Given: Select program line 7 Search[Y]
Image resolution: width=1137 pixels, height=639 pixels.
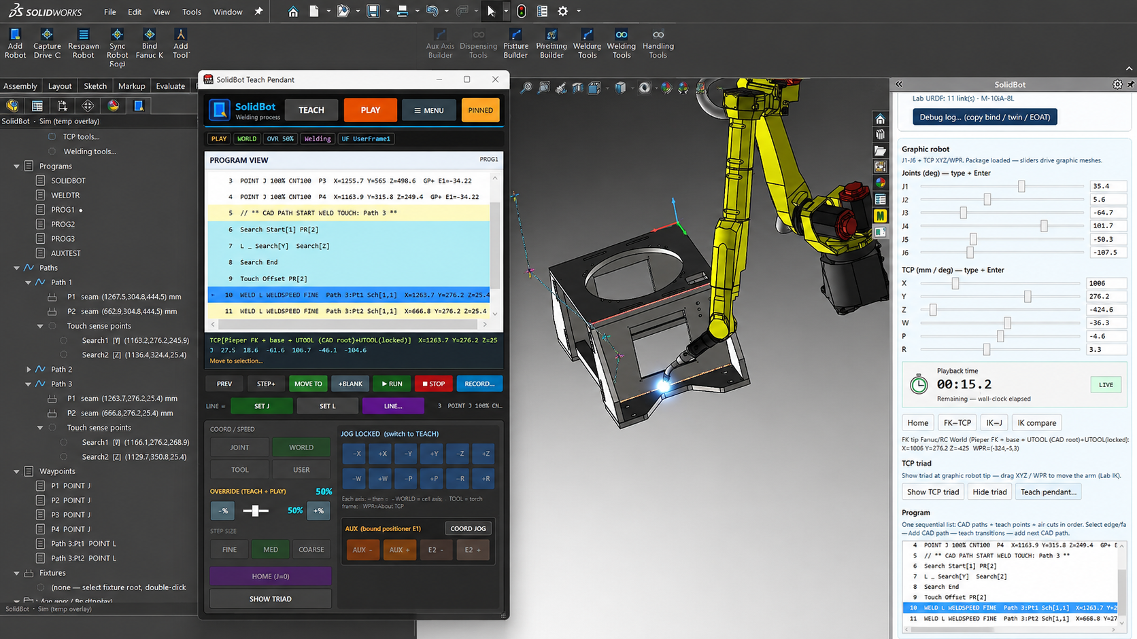Looking at the screenshot, I should click(348, 246).
